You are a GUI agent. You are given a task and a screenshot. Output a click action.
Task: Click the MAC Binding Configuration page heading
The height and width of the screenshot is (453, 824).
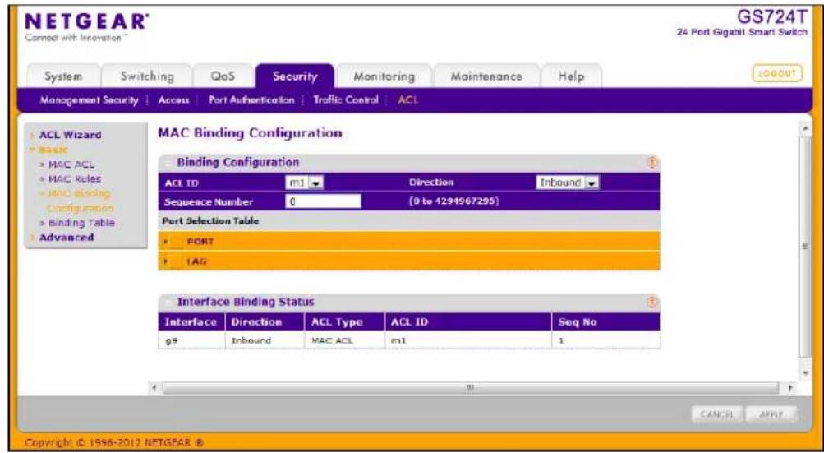250,133
